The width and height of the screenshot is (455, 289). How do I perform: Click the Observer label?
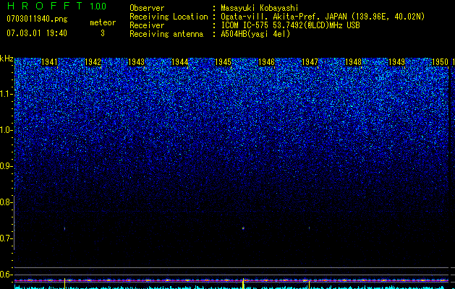147,8
